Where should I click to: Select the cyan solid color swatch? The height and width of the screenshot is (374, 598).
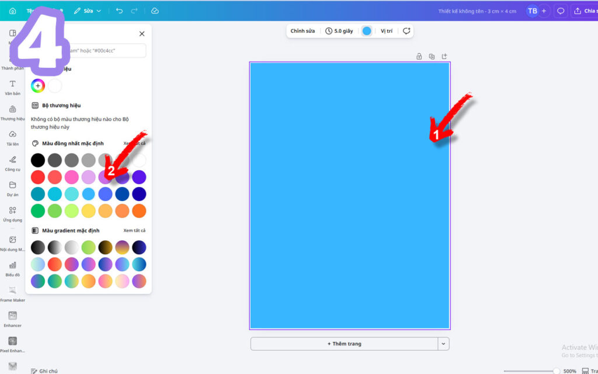click(54, 194)
